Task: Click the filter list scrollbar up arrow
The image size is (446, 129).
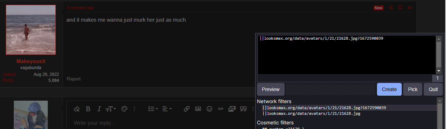Action: [x=440, y=101]
